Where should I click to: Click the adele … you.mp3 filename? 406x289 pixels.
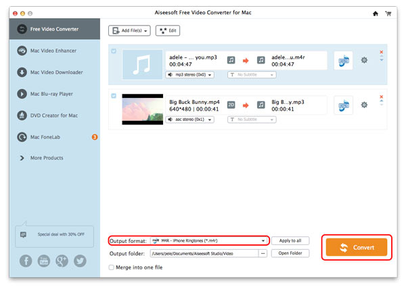pyautogui.click(x=193, y=57)
